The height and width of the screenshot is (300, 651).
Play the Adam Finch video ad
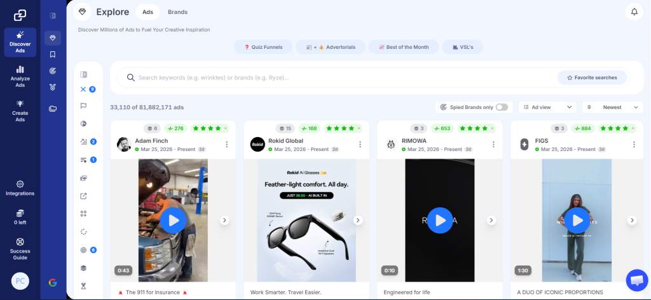click(174, 221)
